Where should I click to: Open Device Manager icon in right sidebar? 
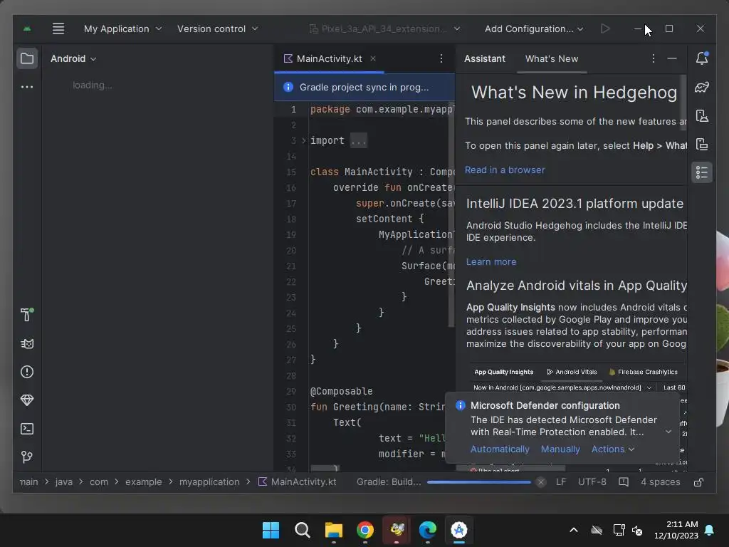pos(702,116)
